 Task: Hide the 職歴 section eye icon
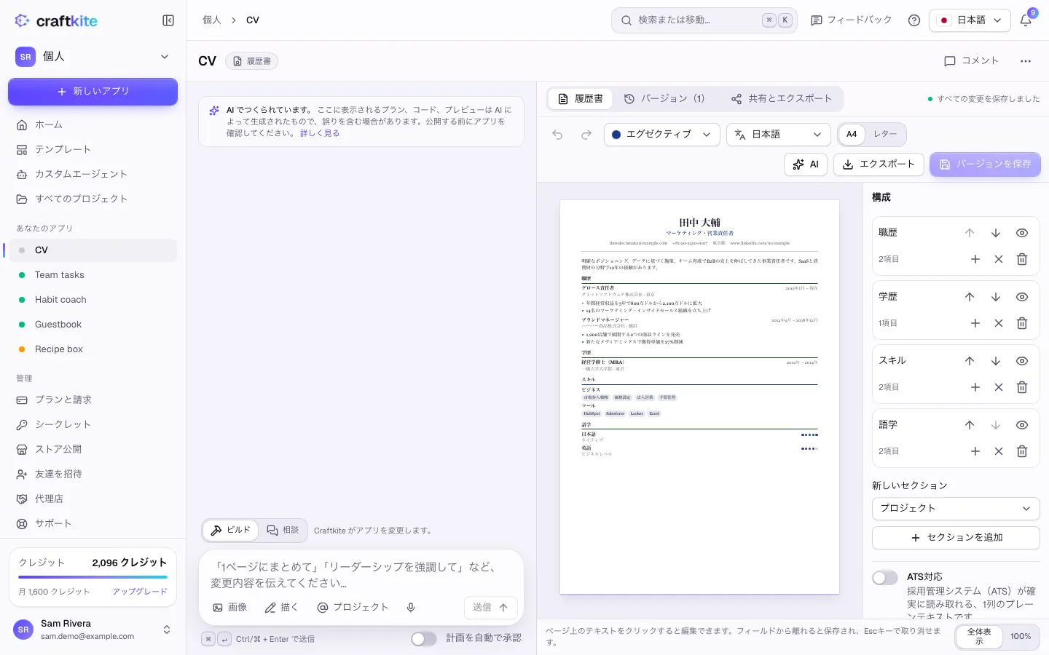click(x=1022, y=233)
